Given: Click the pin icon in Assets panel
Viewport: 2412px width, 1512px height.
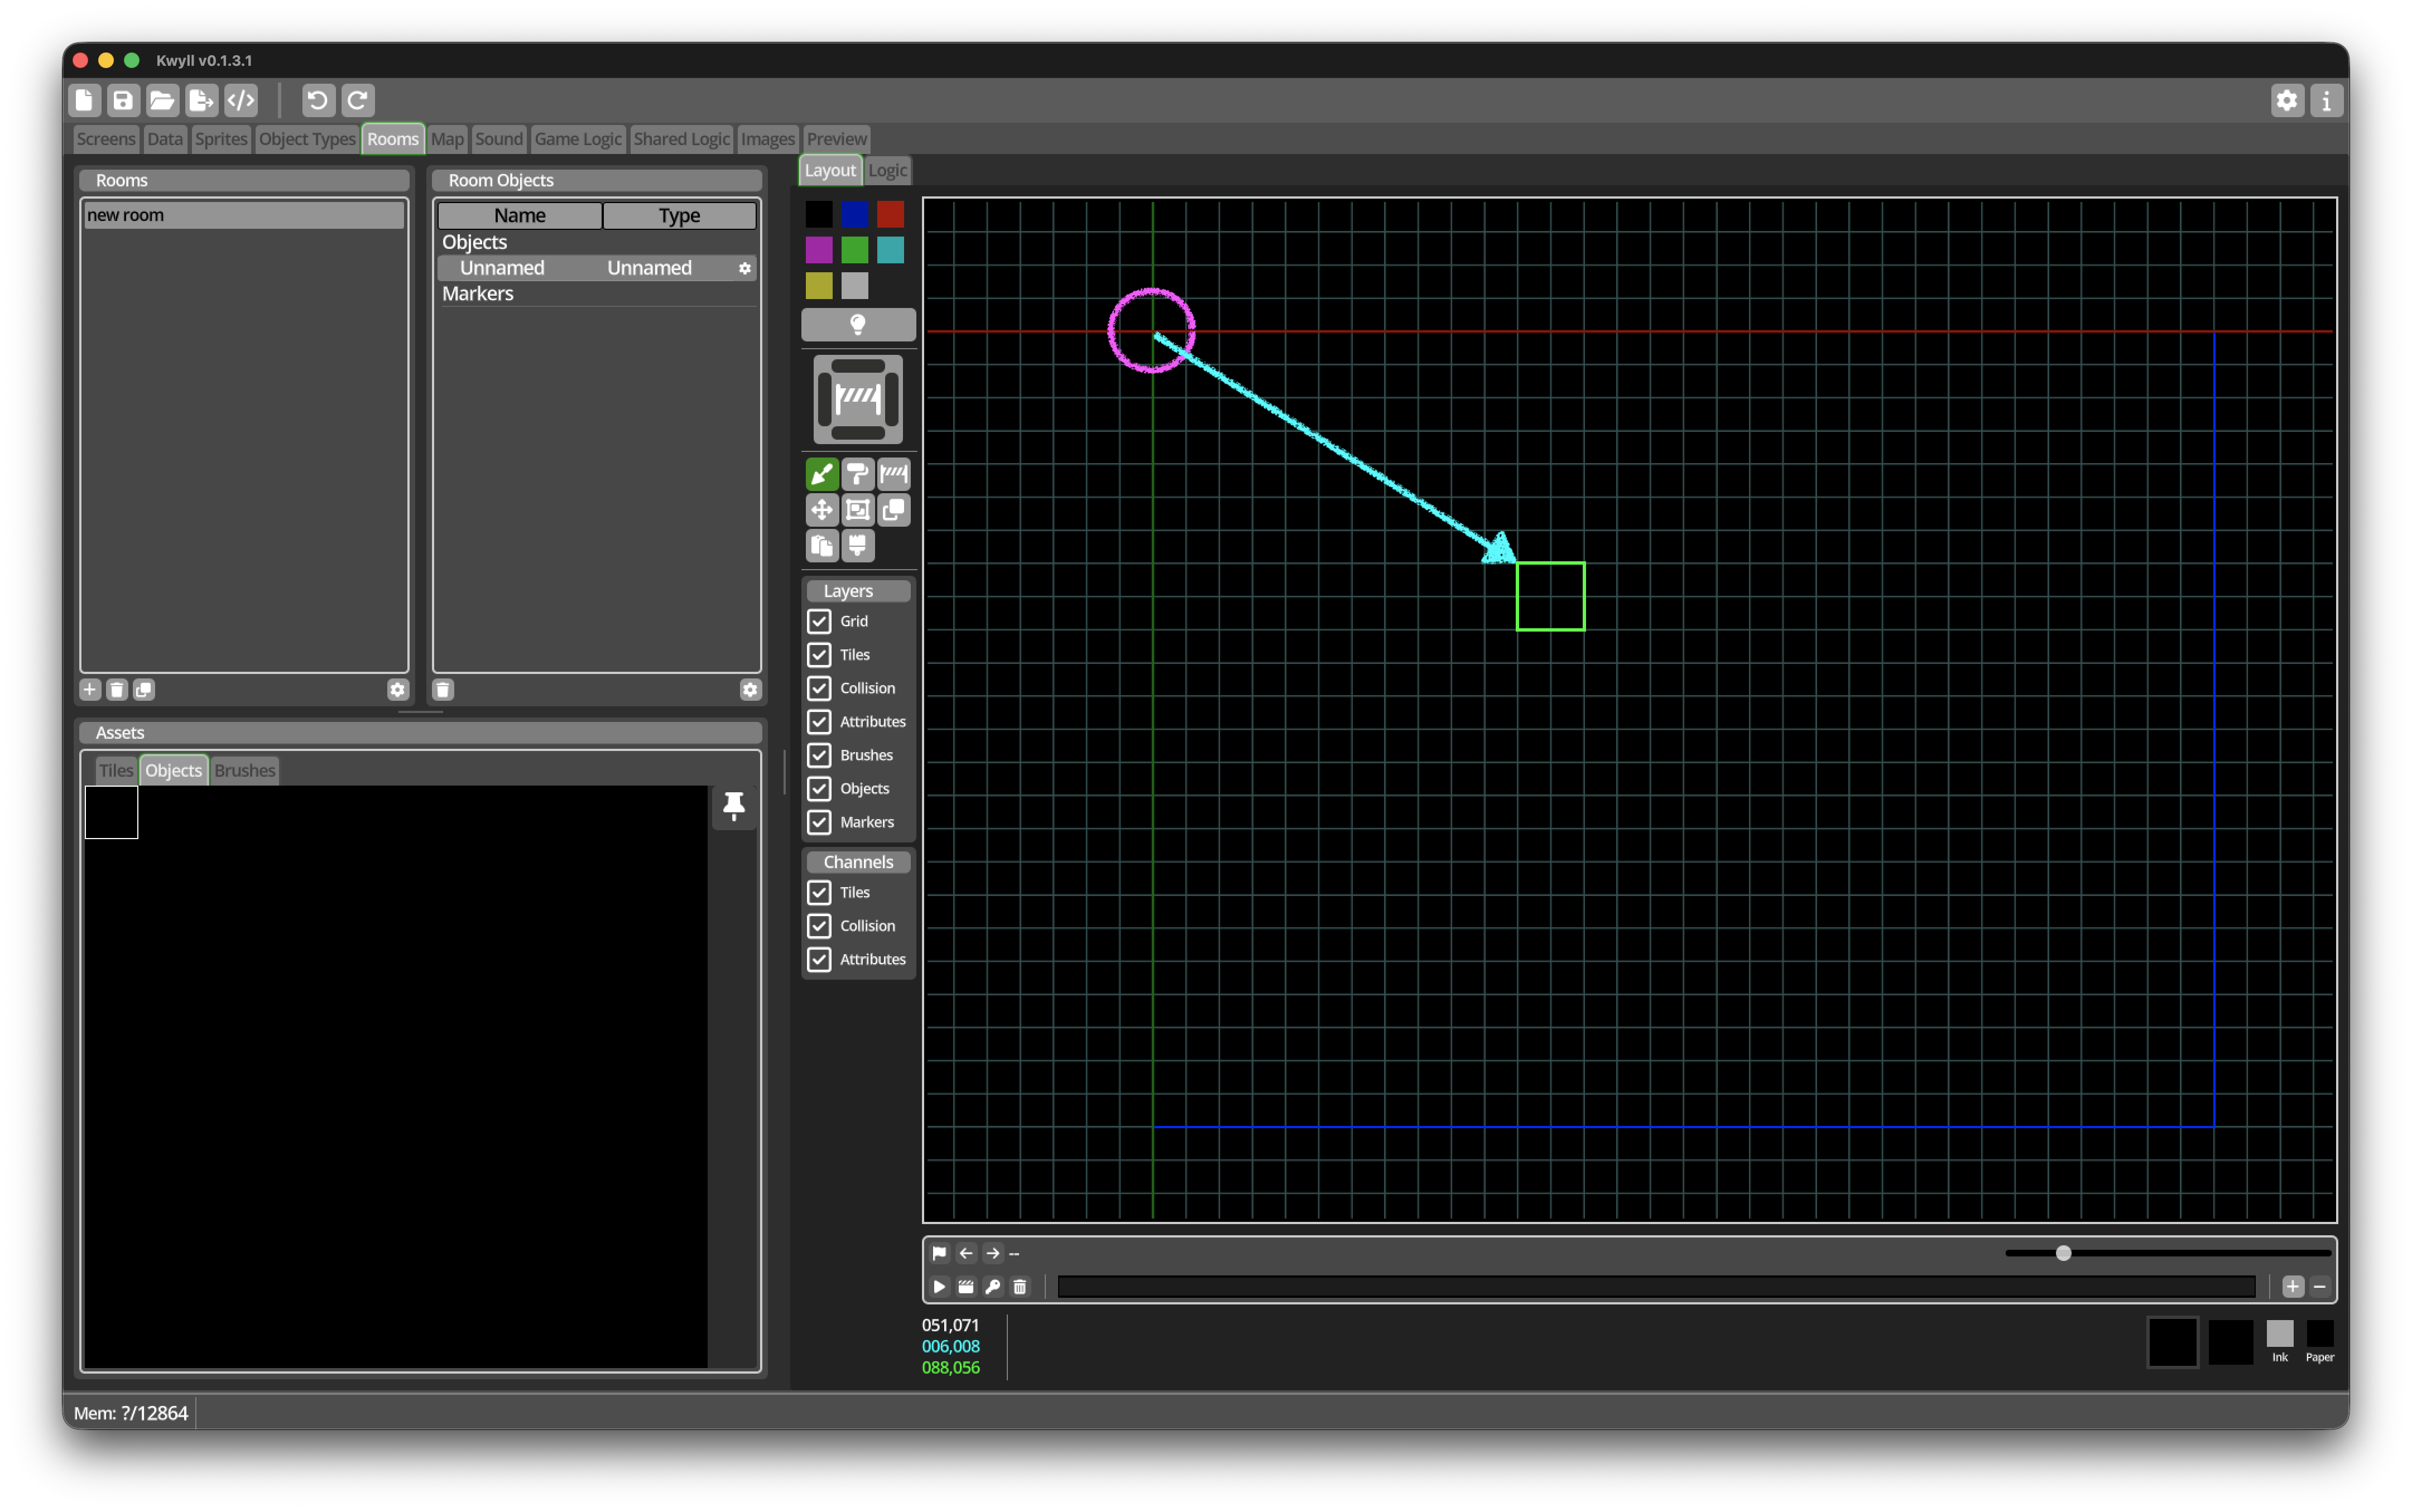Looking at the screenshot, I should [733, 806].
